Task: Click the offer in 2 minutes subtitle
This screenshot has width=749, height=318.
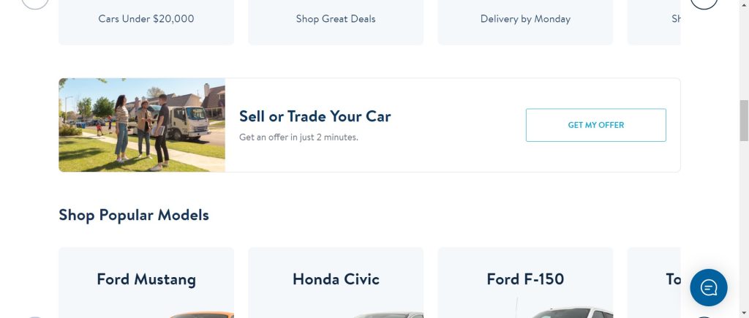Action: click(298, 137)
